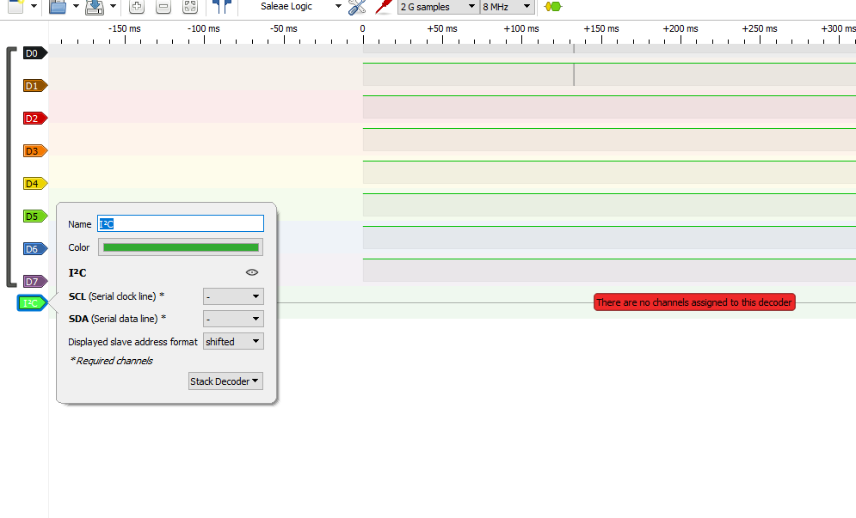Create a new session with the document icon

pyautogui.click(x=15, y=7)
